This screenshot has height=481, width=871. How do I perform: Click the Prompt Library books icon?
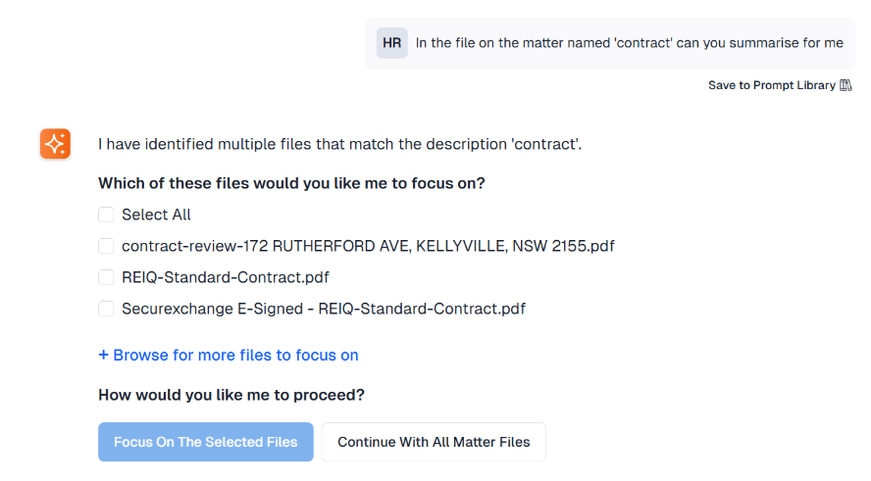[x=845, y=85]
